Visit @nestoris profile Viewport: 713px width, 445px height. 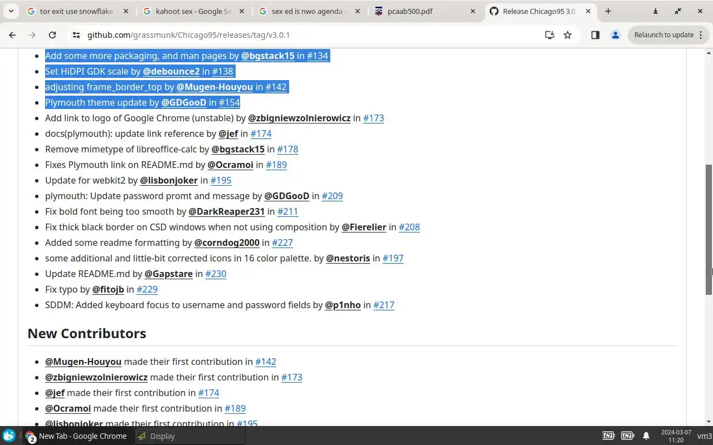point(348,258)
